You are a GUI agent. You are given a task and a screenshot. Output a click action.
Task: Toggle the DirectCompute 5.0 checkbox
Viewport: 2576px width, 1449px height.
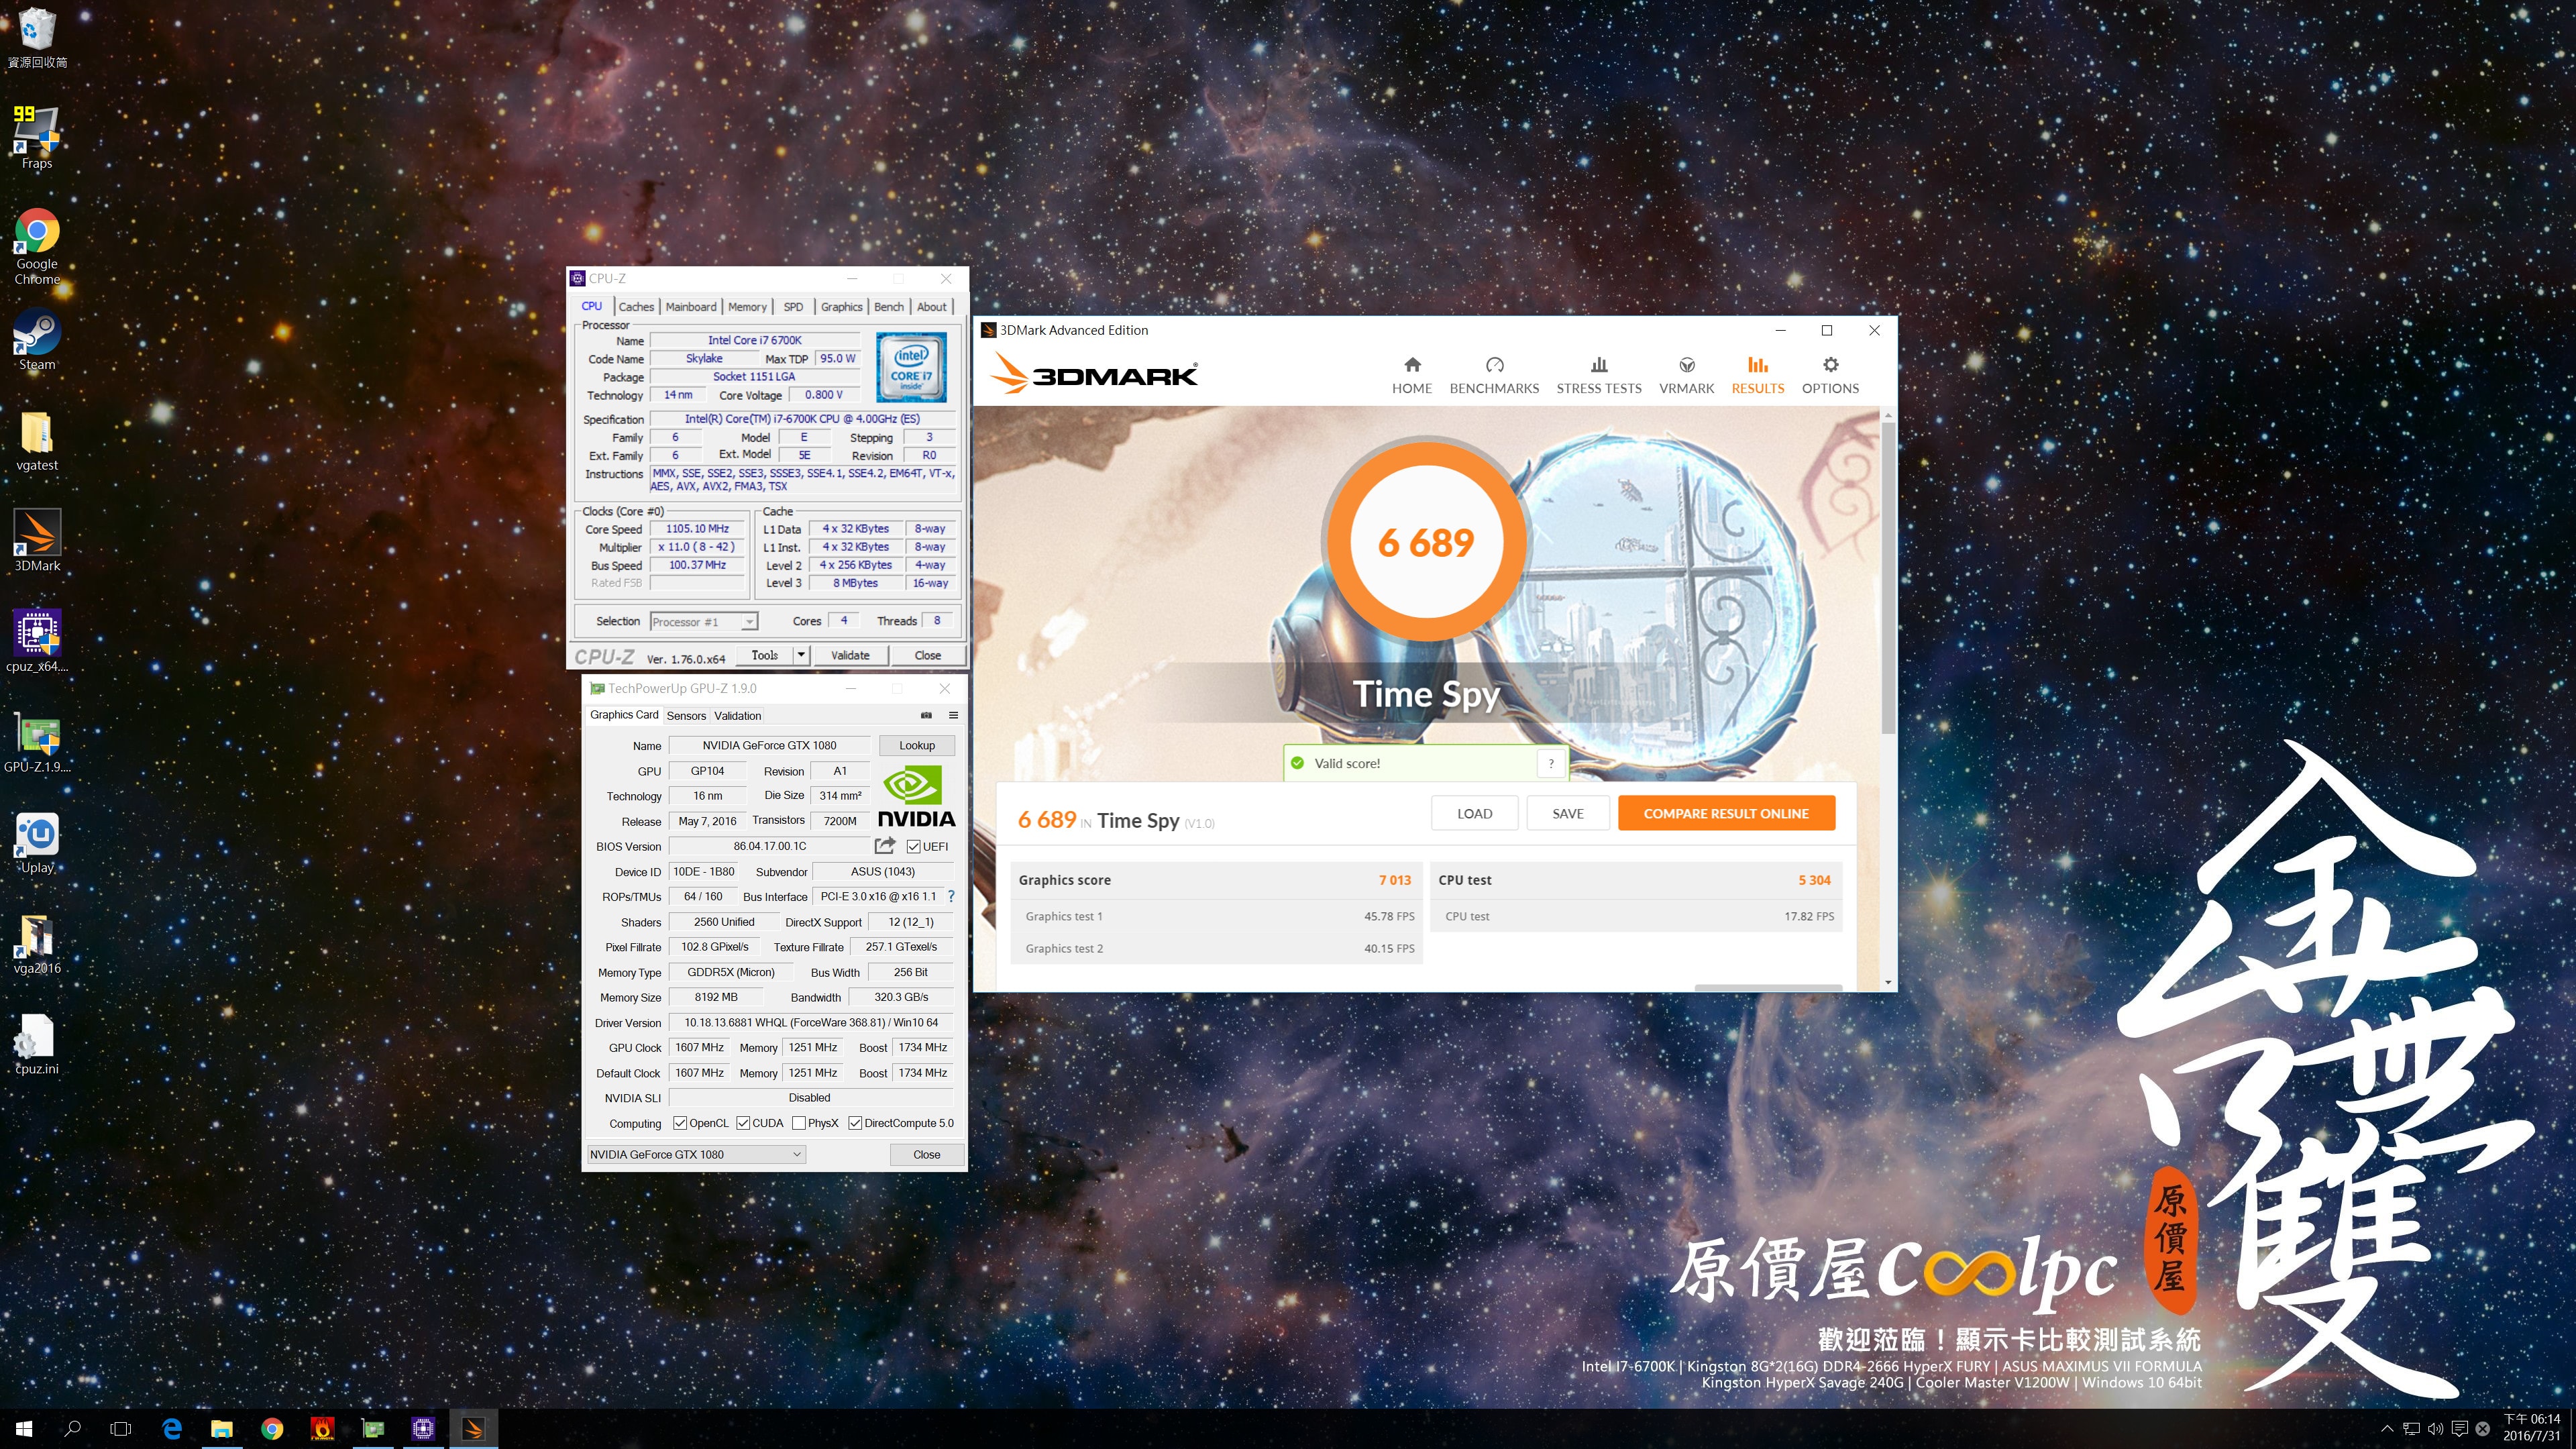[855, 1123]
